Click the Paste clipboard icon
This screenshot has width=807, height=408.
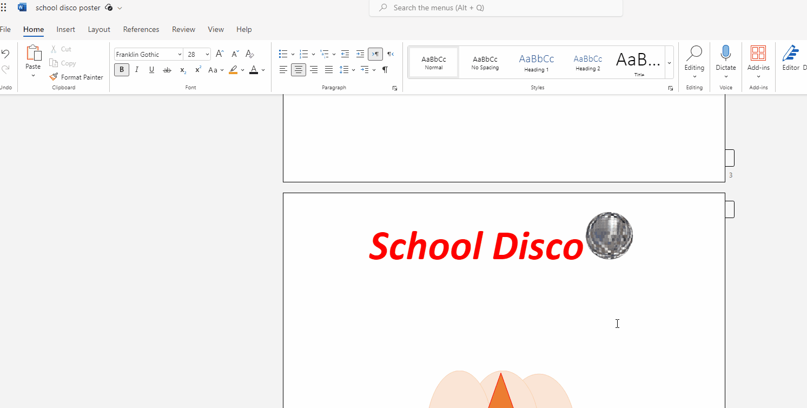point(33,54)
